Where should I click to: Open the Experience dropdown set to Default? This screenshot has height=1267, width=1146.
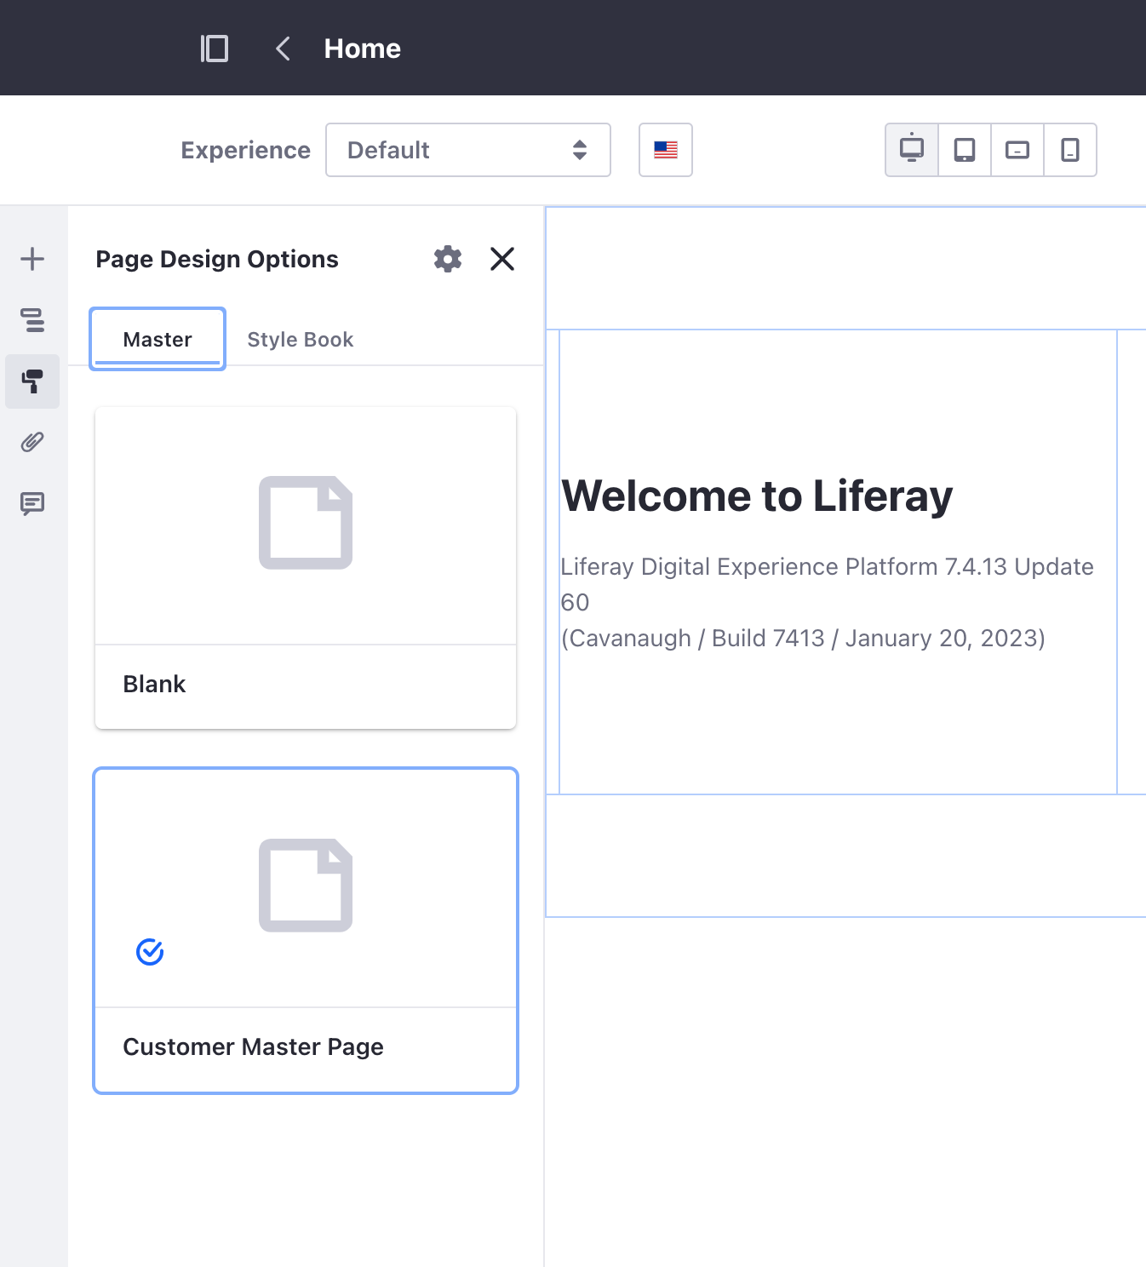(x=468, y=150)
